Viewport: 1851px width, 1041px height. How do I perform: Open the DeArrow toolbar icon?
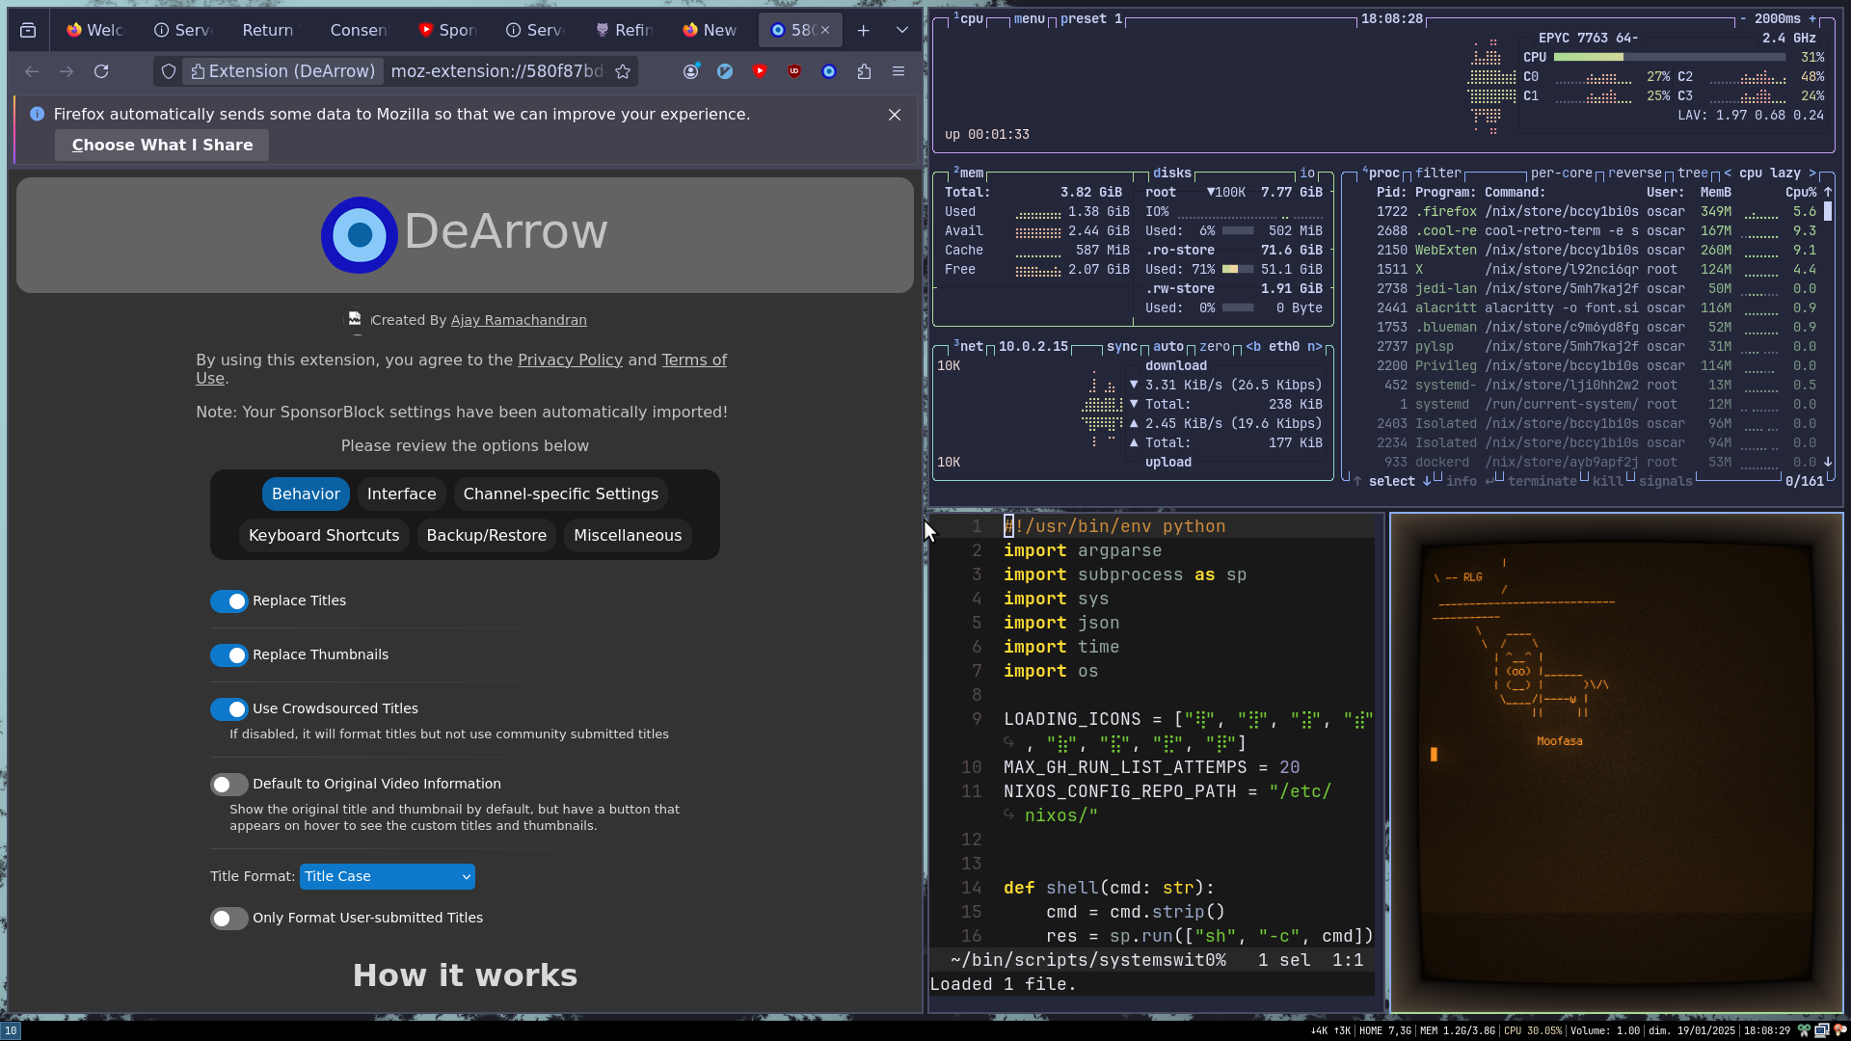click(829, 71)
